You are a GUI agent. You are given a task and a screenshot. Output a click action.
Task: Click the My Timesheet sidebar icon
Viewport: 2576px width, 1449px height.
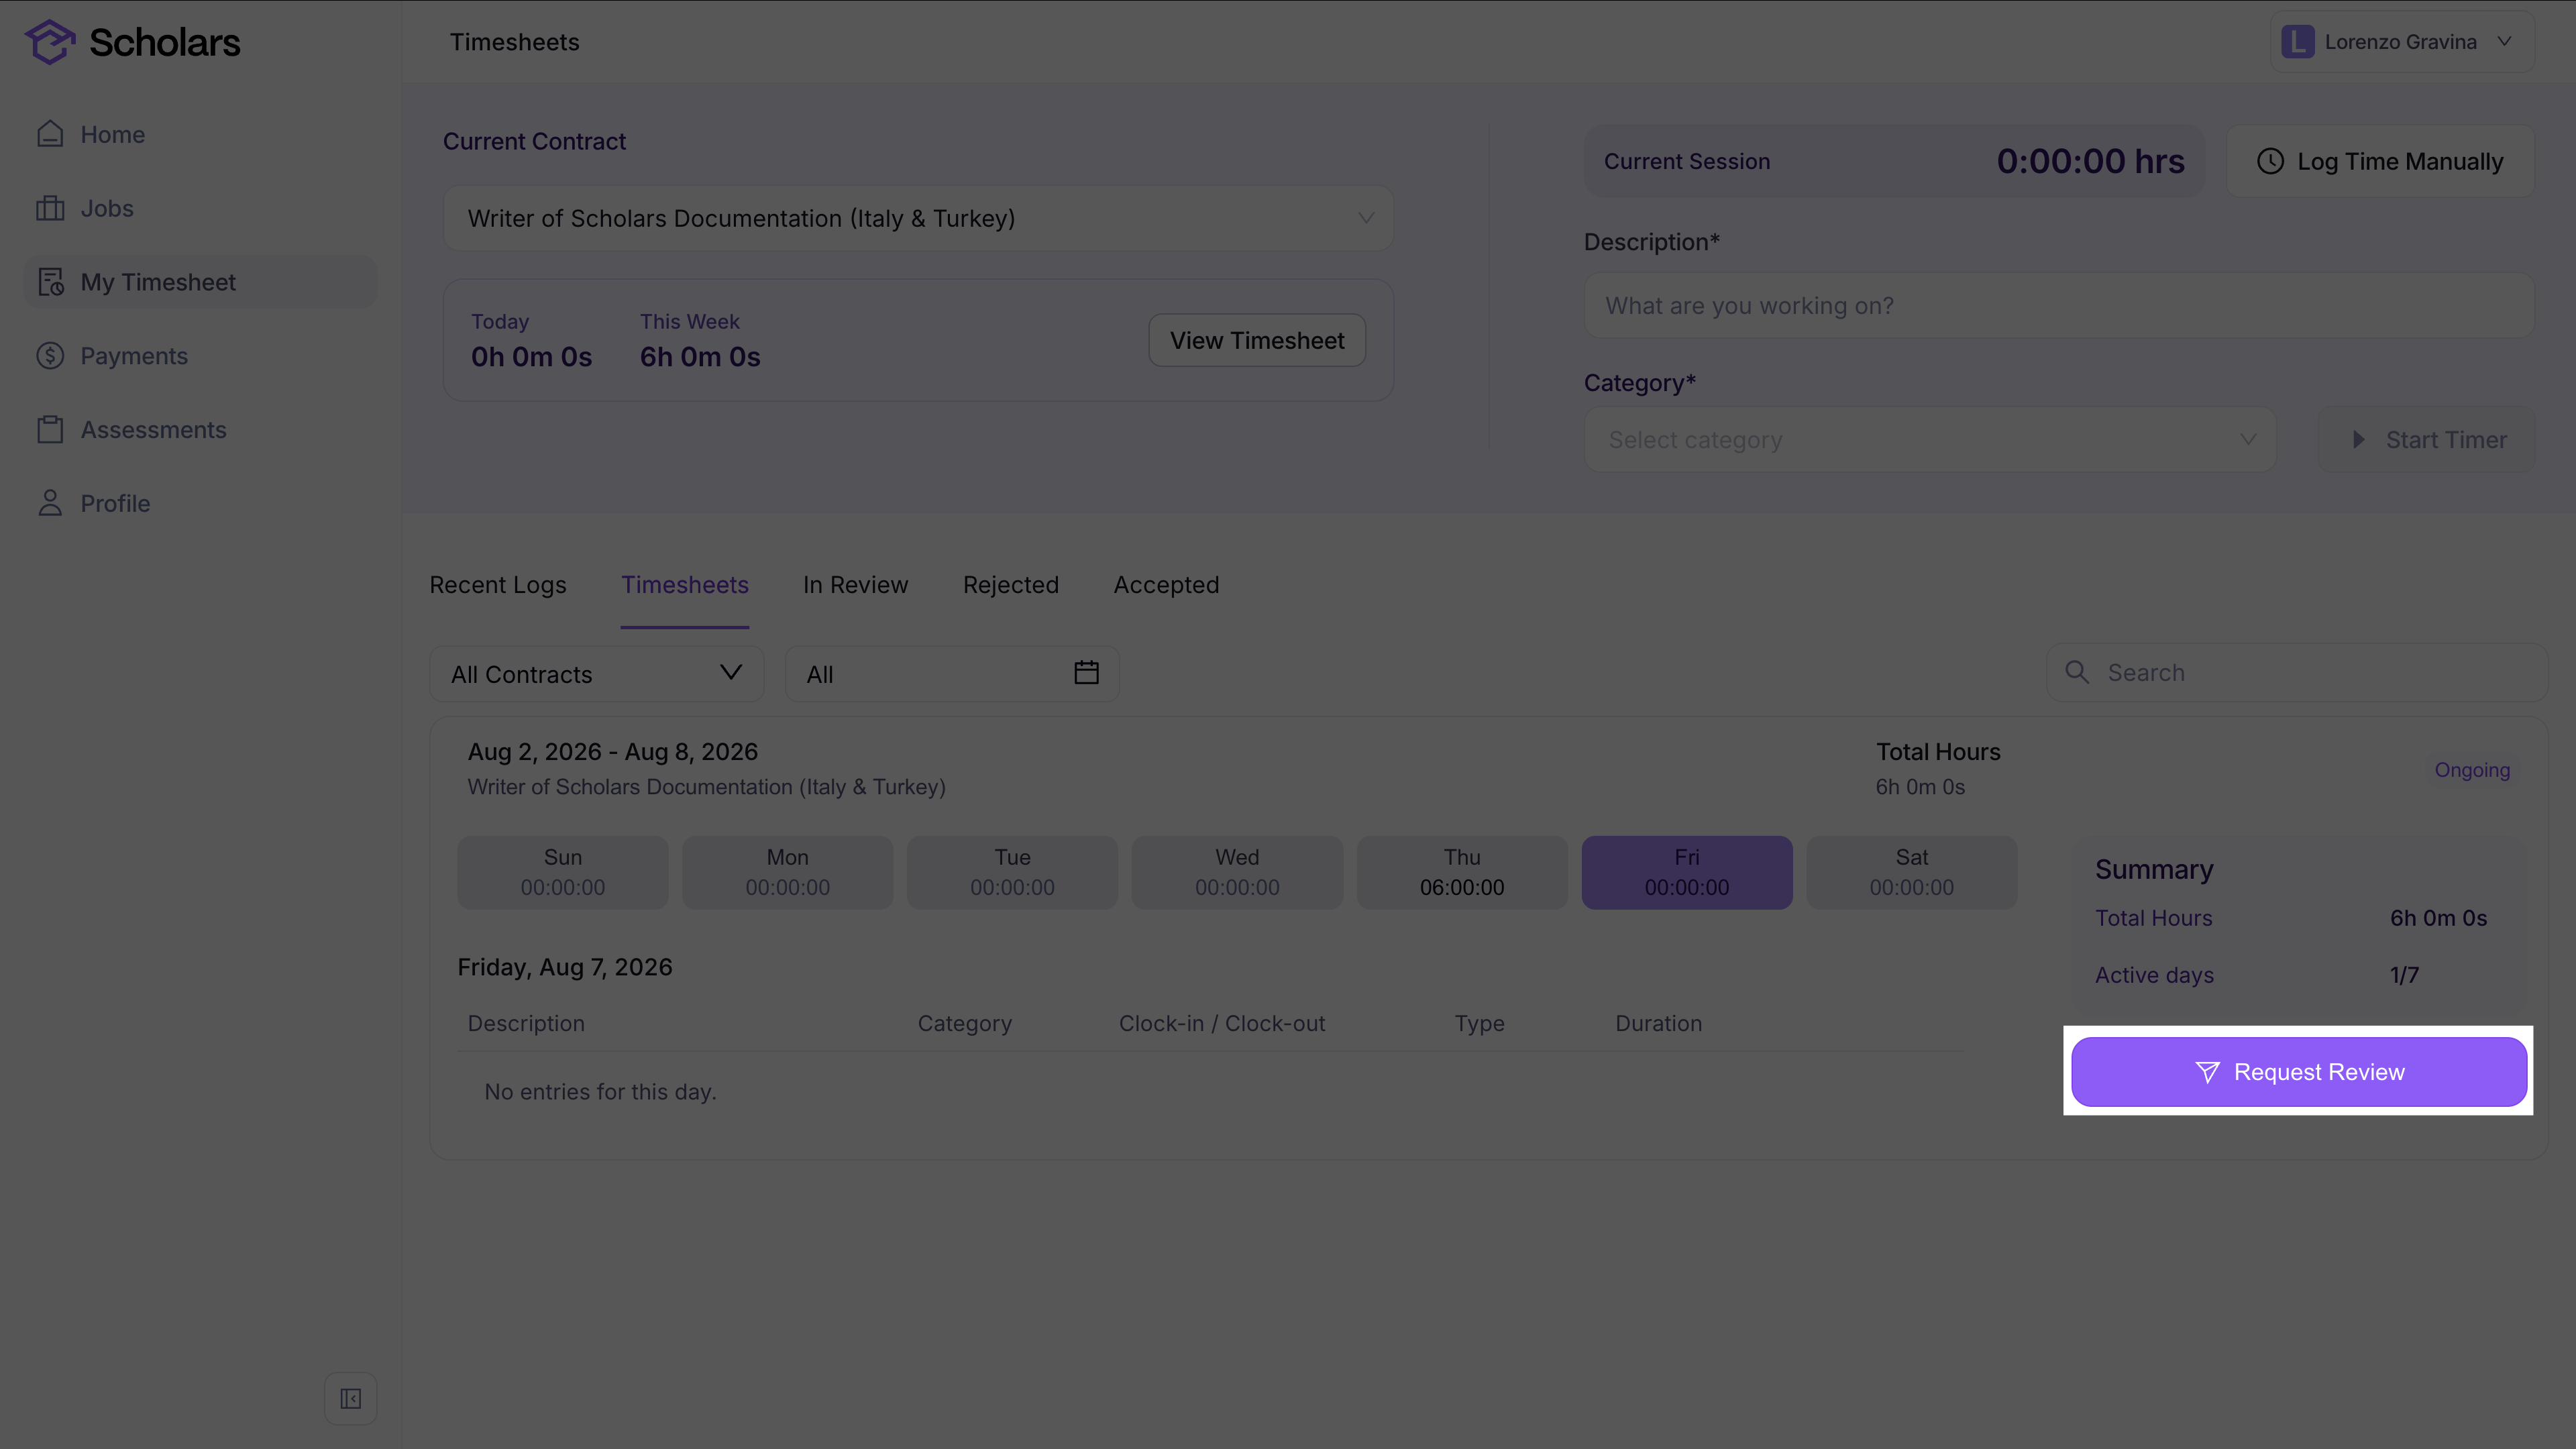50,282
